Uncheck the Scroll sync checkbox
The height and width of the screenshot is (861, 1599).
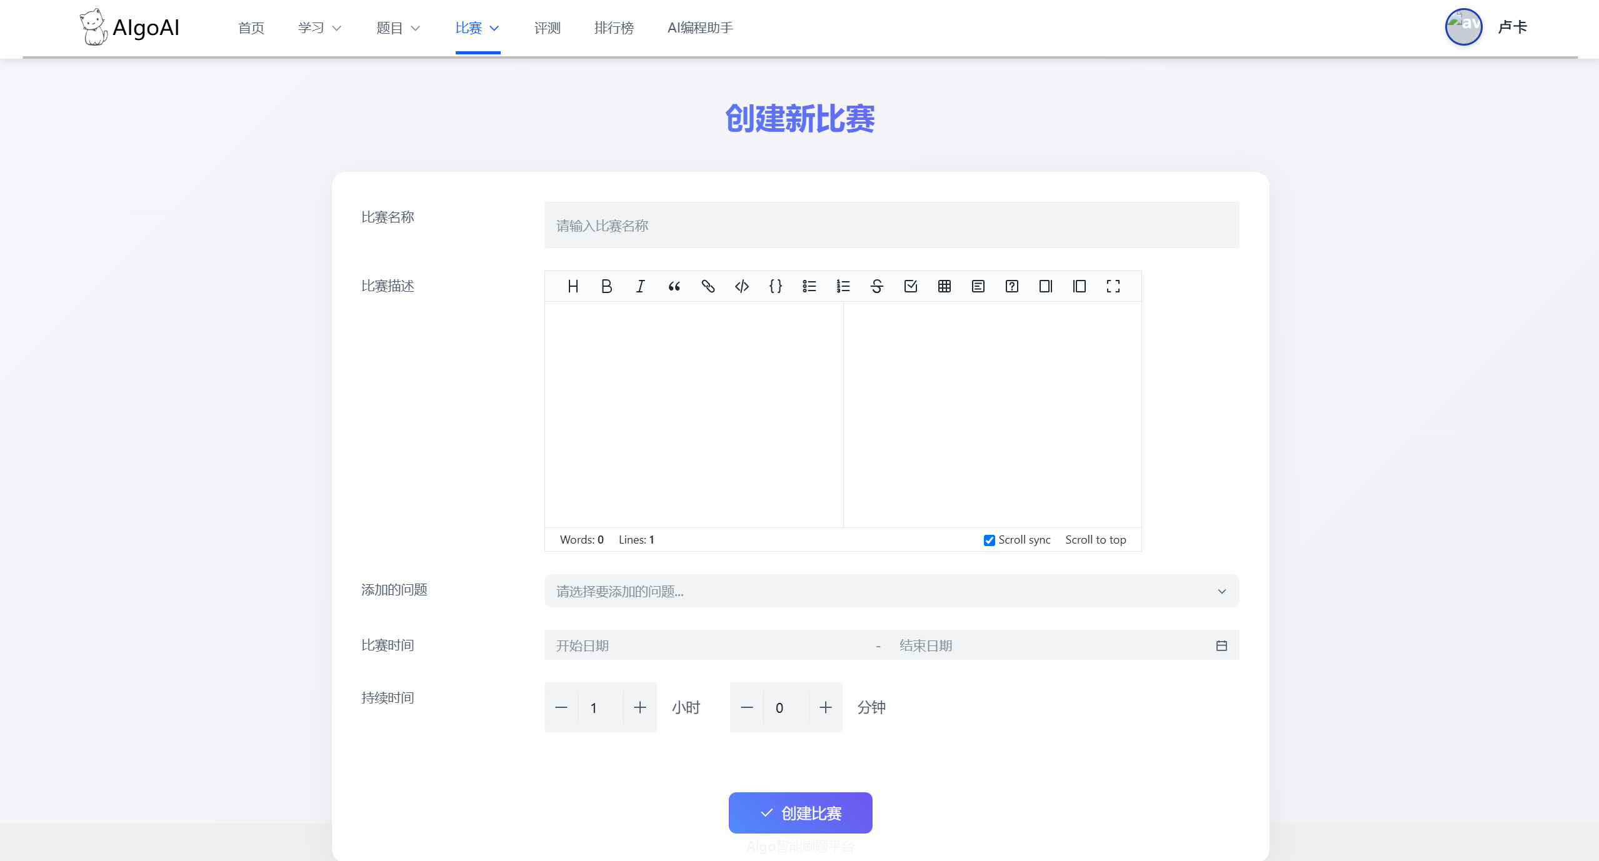[989, 540]
